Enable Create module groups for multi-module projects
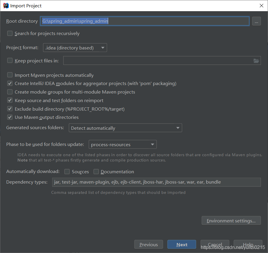268x253 pixels. [10, 92]
